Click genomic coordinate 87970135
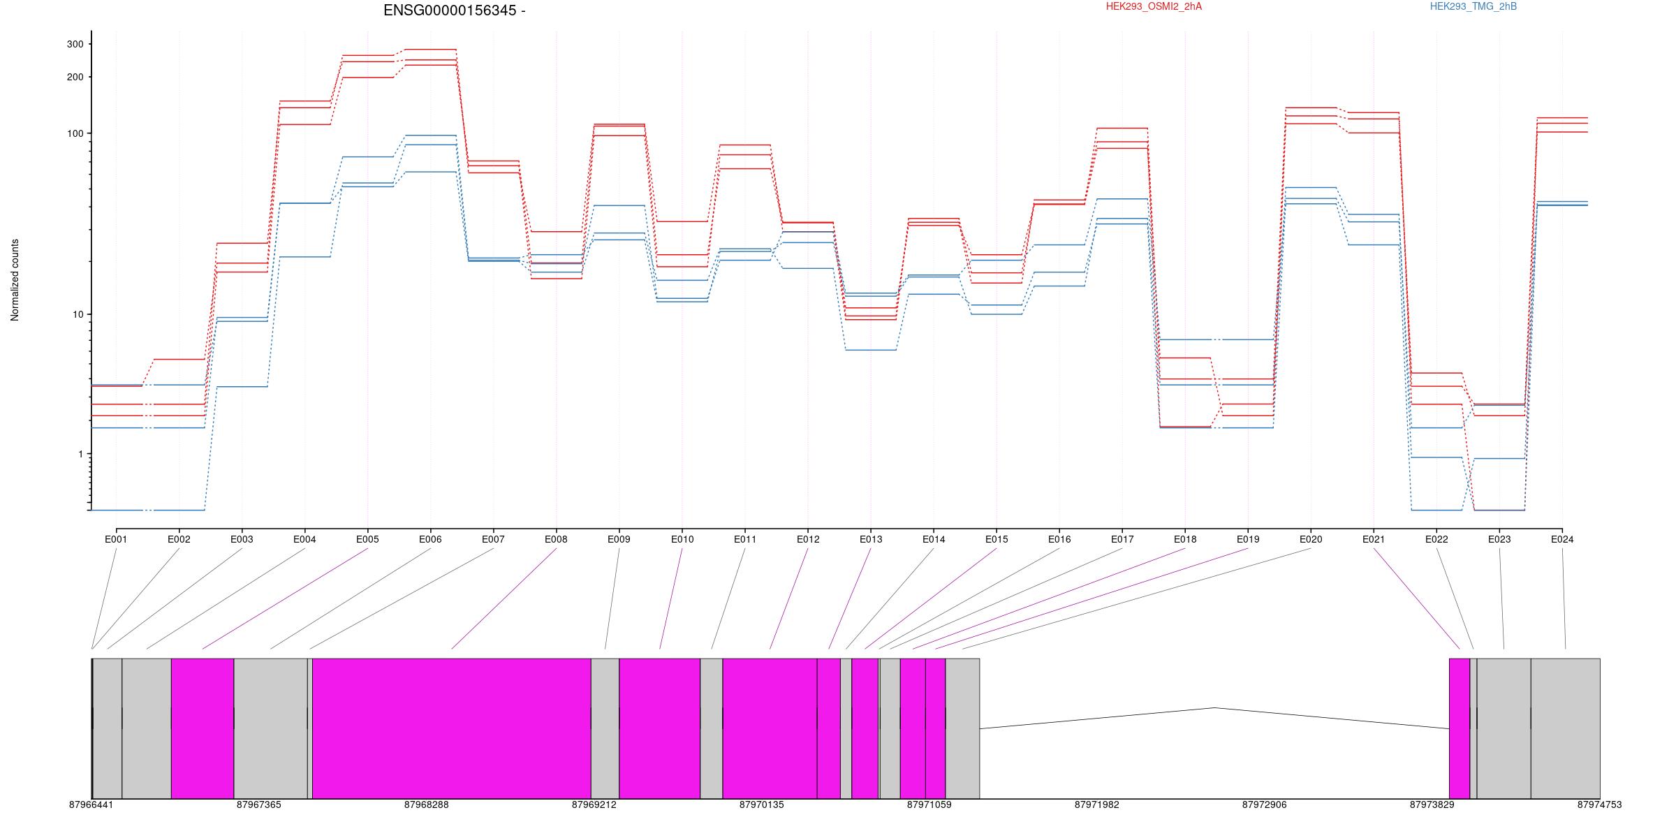 761,804
